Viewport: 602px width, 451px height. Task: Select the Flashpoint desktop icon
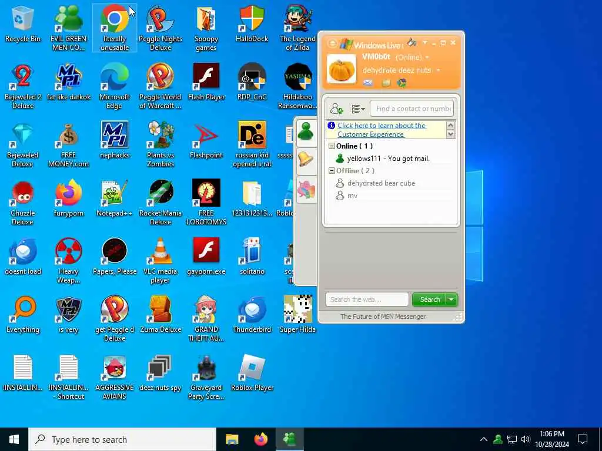[x=206, y=141]
